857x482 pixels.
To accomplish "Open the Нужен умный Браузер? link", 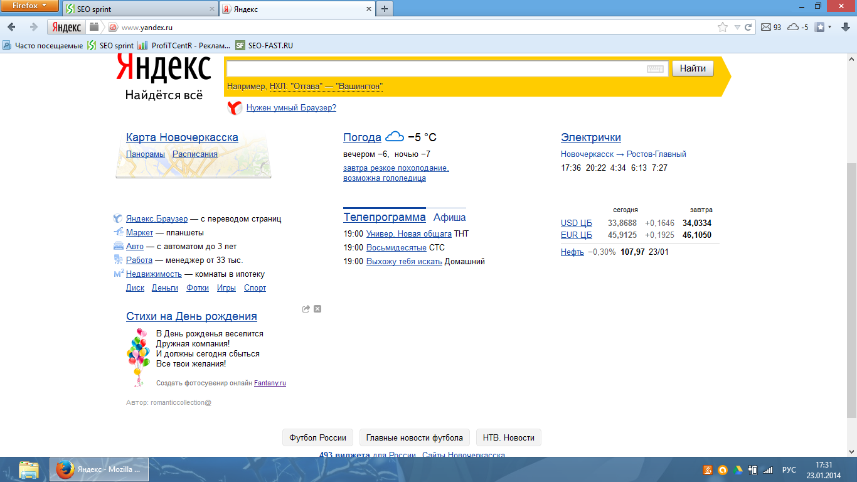I will click(291, 108).
